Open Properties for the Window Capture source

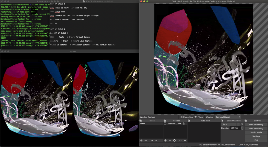point(186,117)
